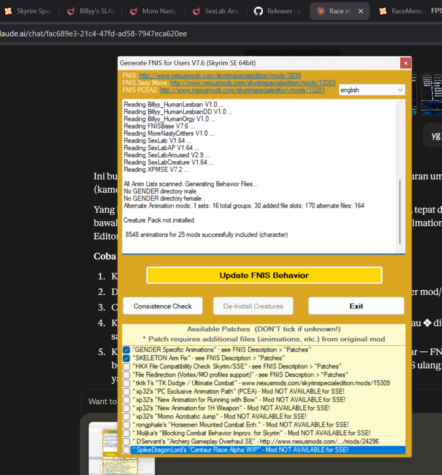Tick xp32's Momo Acrobatic Jump patch

point(127,416)
